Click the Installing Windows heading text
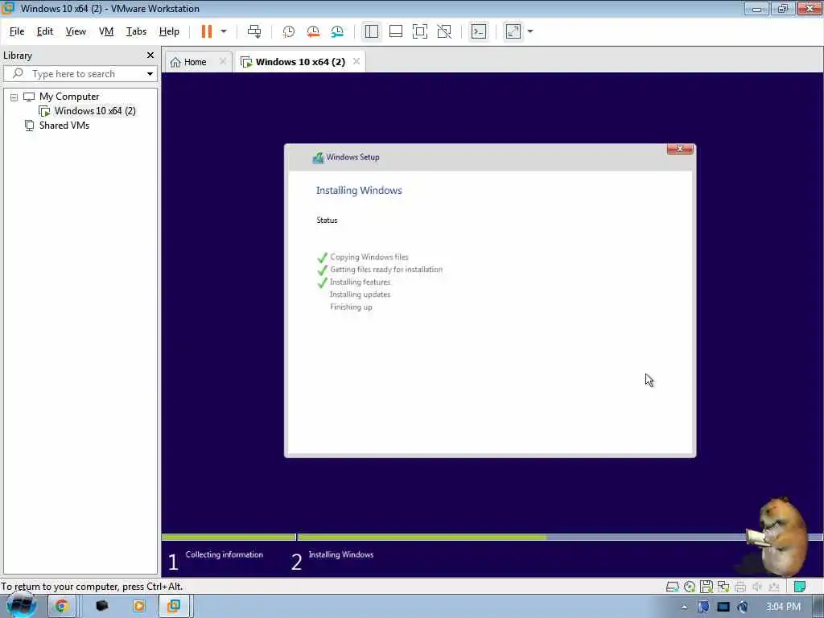 [359, 191]
